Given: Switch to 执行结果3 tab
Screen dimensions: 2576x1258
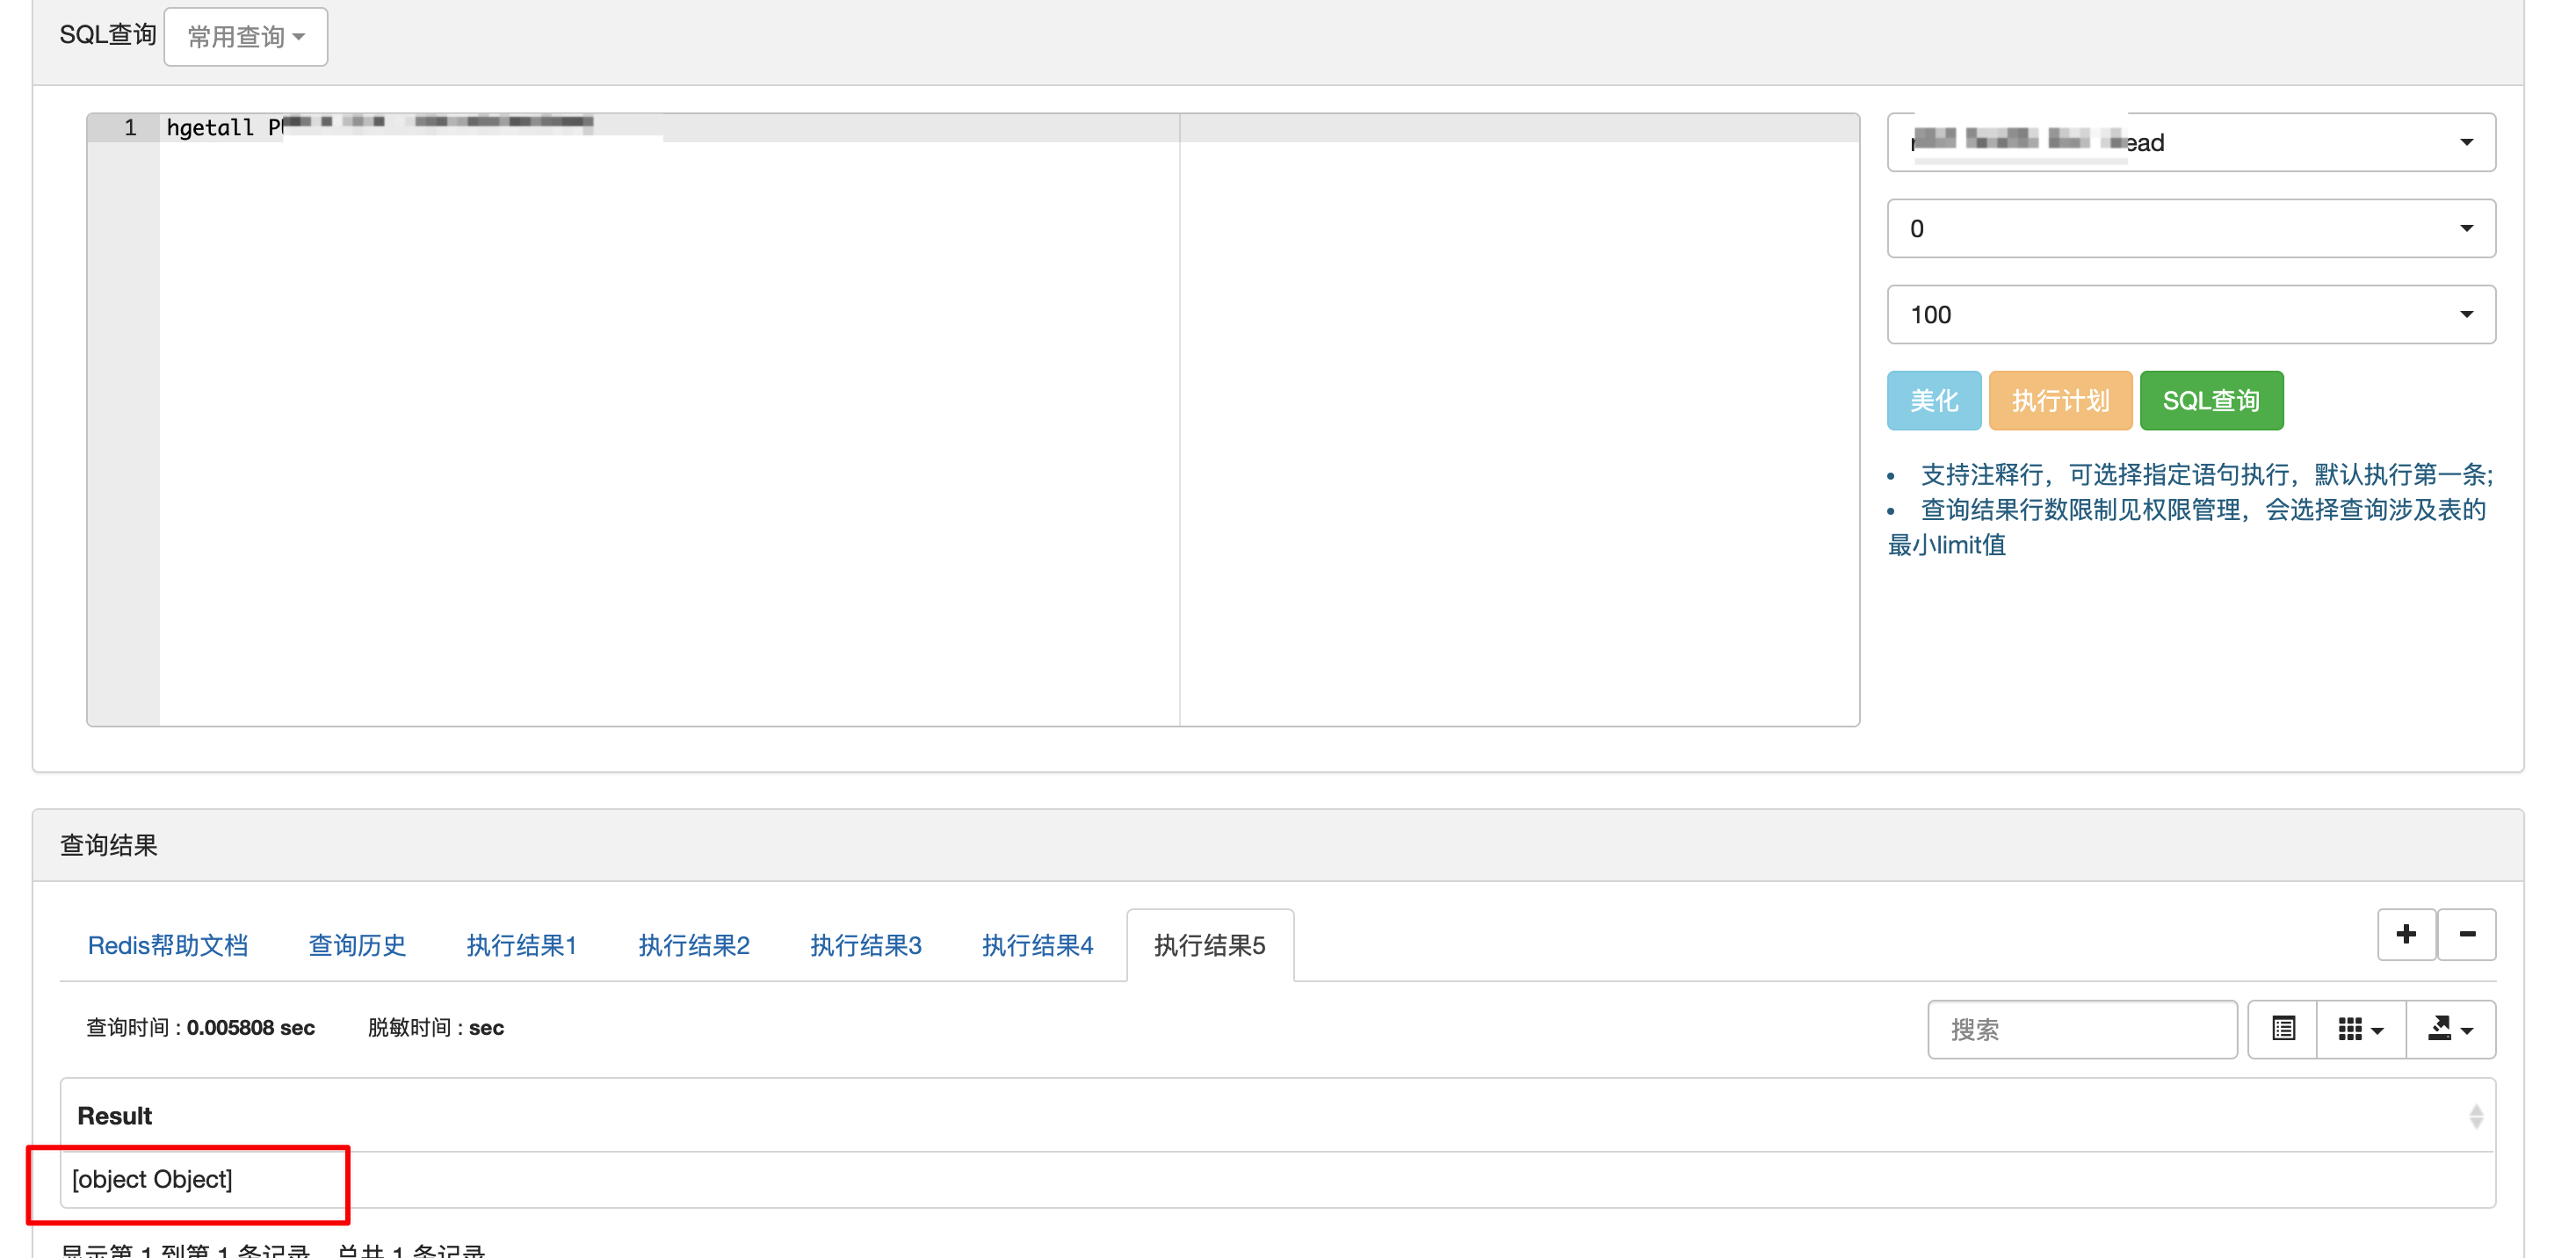Looking at the screenshot, I should (x=866, y=945).
